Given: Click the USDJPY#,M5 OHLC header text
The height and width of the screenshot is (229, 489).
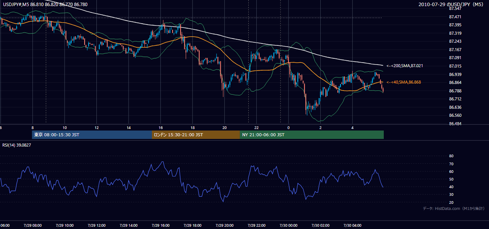Looking at the screenshot, I should tap(45, 4).
